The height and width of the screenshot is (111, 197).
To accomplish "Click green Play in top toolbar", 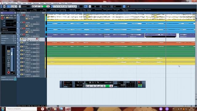I will pos(44,6).
